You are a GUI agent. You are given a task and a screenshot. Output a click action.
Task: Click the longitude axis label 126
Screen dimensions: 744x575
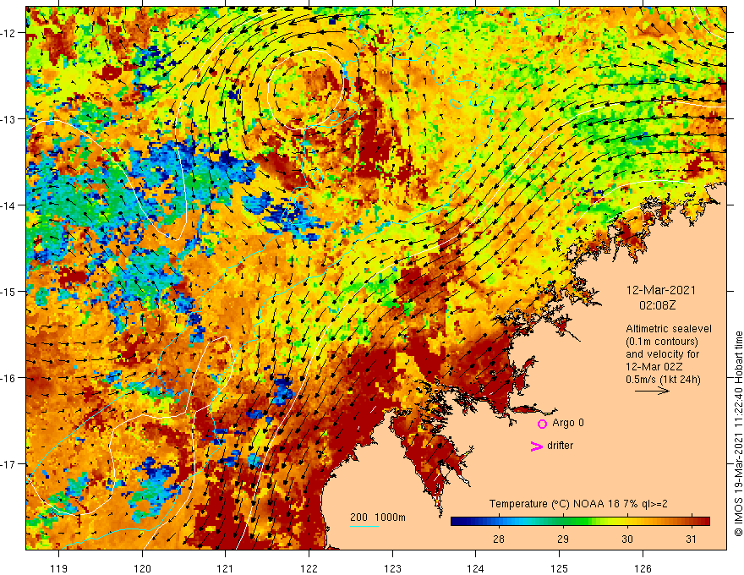[643, 568]
